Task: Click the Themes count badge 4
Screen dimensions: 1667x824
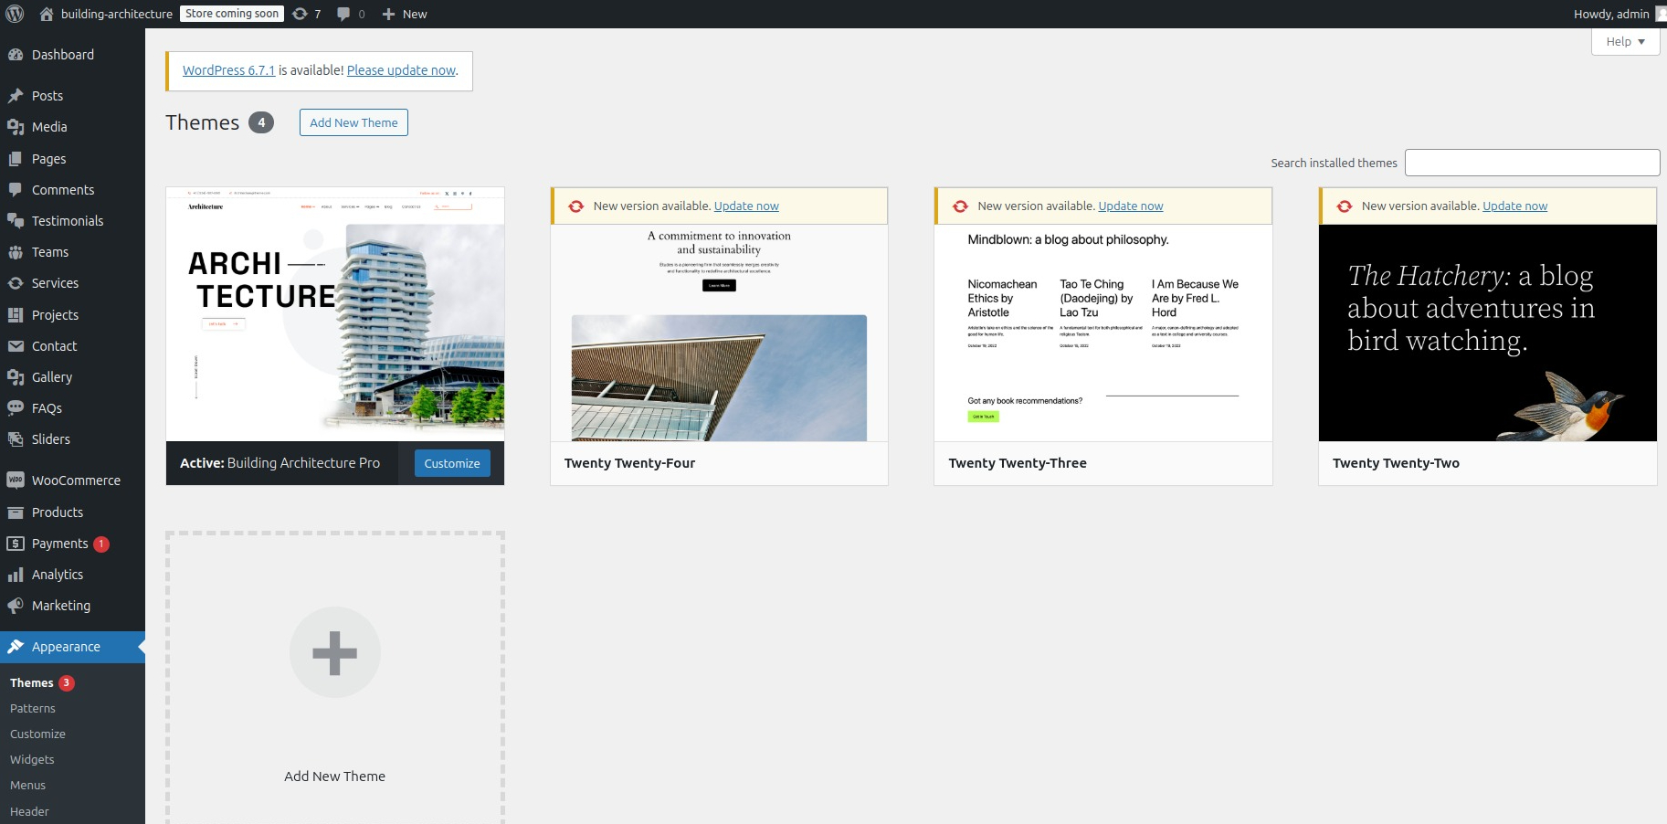Action: coord(261,122)
